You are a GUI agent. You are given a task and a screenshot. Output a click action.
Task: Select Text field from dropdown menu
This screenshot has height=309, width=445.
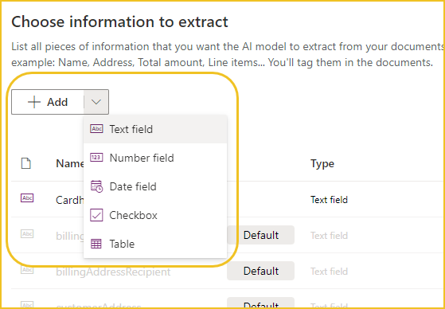(x=155, y=129)
